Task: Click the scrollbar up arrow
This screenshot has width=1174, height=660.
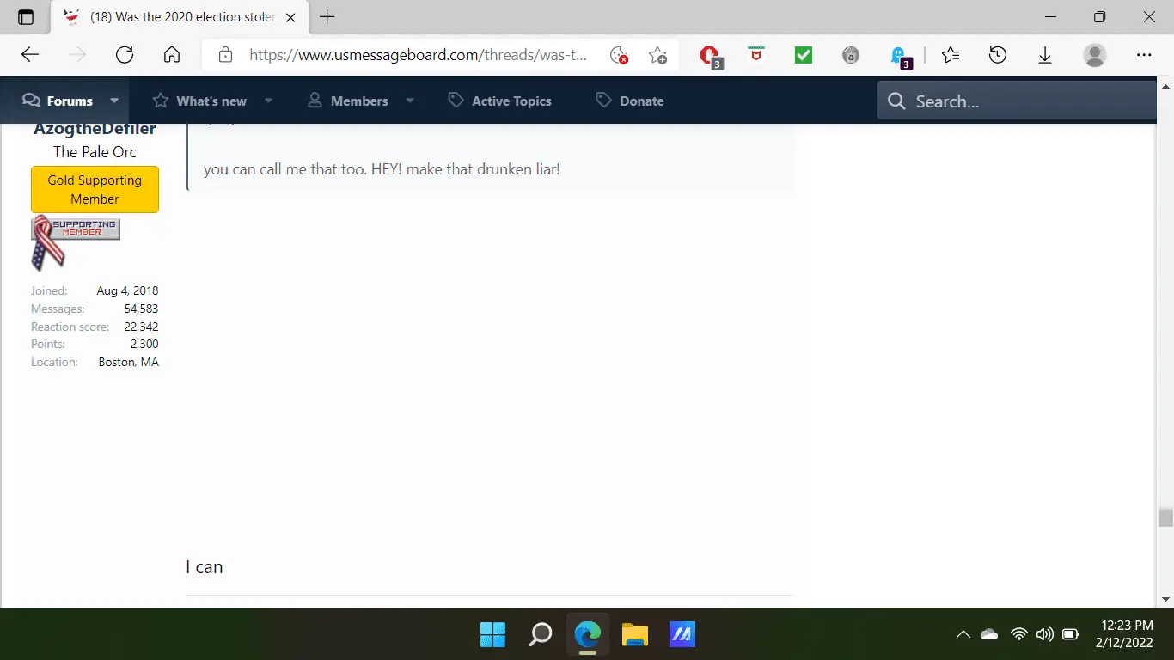Action: point(1165,86)
